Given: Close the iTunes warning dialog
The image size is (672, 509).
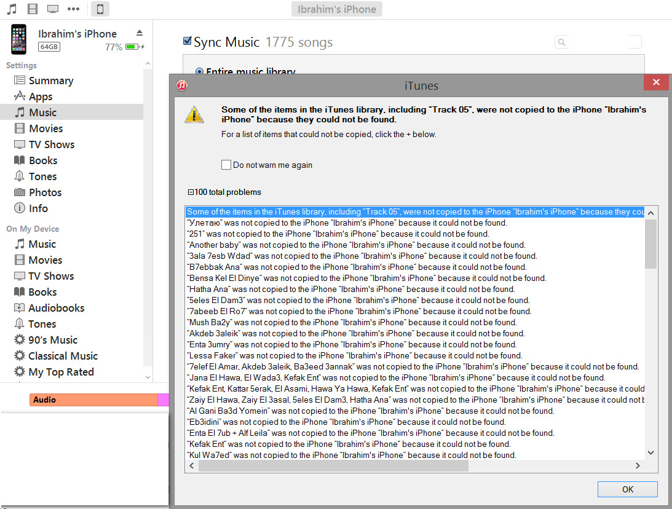Looking at the screenshot, I should pos(656,82).
